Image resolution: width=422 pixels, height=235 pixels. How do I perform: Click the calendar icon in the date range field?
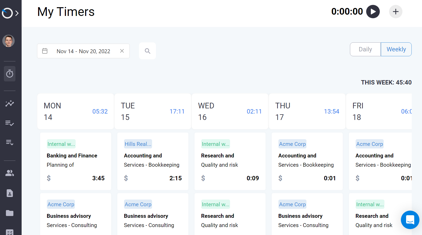pos(45,51)
